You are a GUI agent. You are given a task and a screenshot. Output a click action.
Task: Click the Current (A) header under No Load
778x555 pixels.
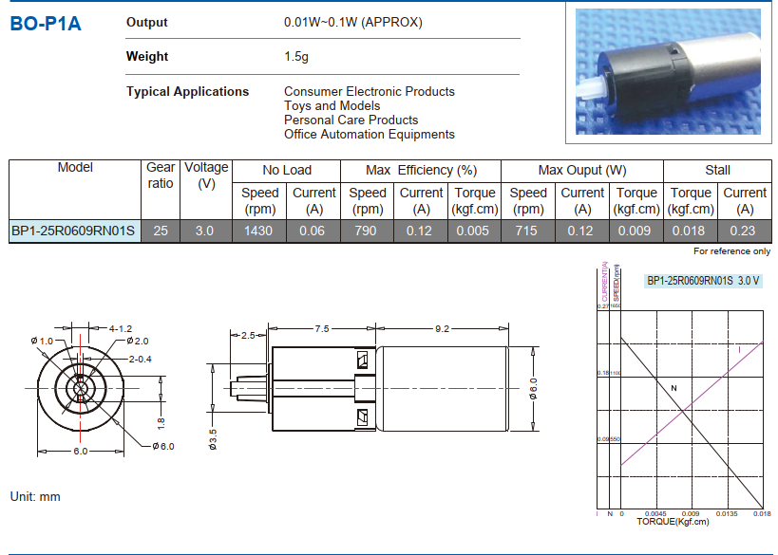[314, 201]
